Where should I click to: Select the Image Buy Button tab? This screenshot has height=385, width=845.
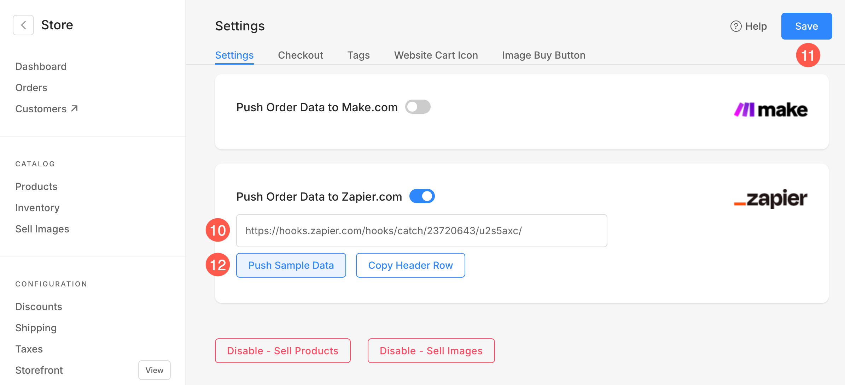click(x=544, y=55)
